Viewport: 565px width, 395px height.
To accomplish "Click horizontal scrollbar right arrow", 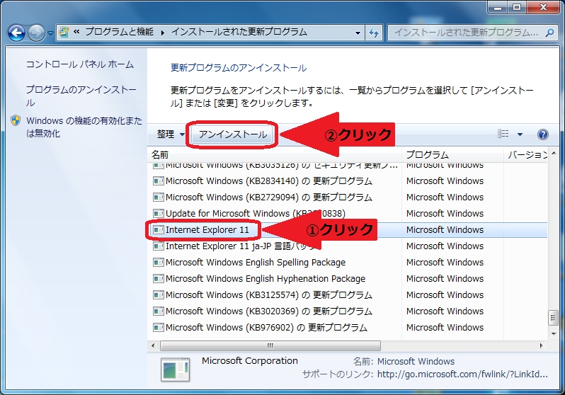I will 541,345.
